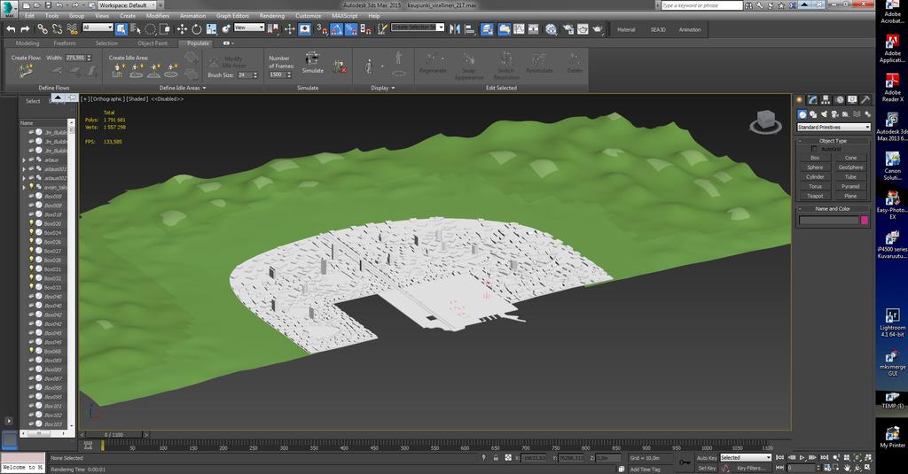Activate the Unlink Selection tool
The width and height of the screenshot is (908, 474).
[x=57, y=29]
